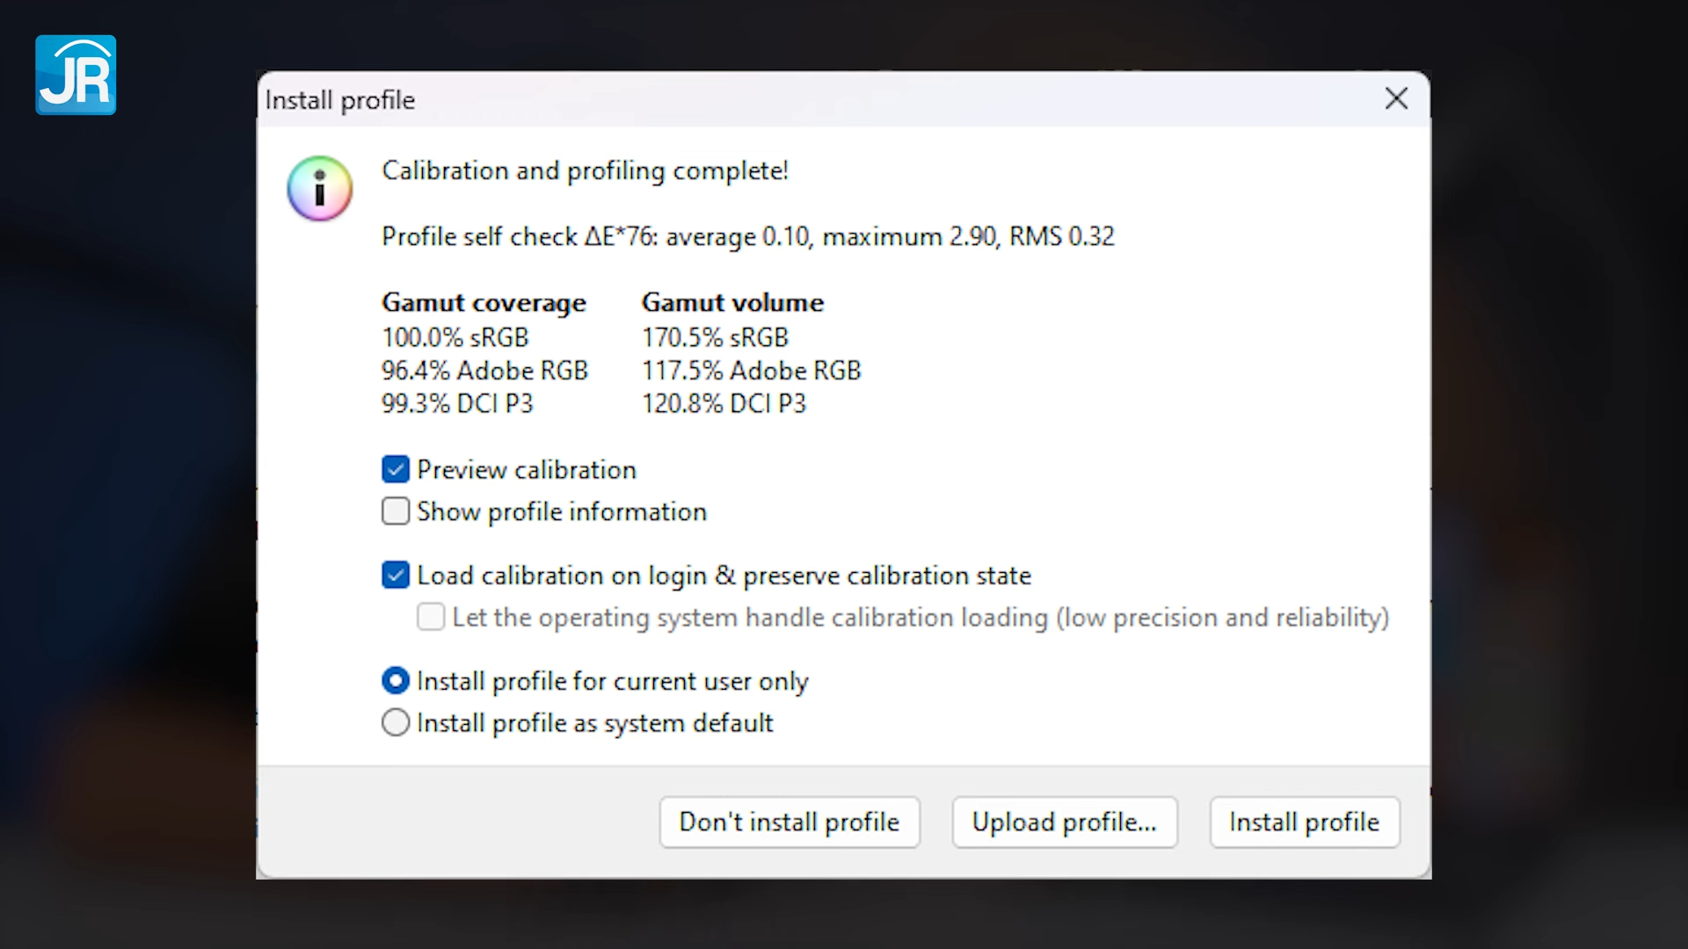This screenshot has width=1688, height=949.
Task: Click the ΔE*76 self check summary line
Action: pyautogui.click(x=747, y=235)
